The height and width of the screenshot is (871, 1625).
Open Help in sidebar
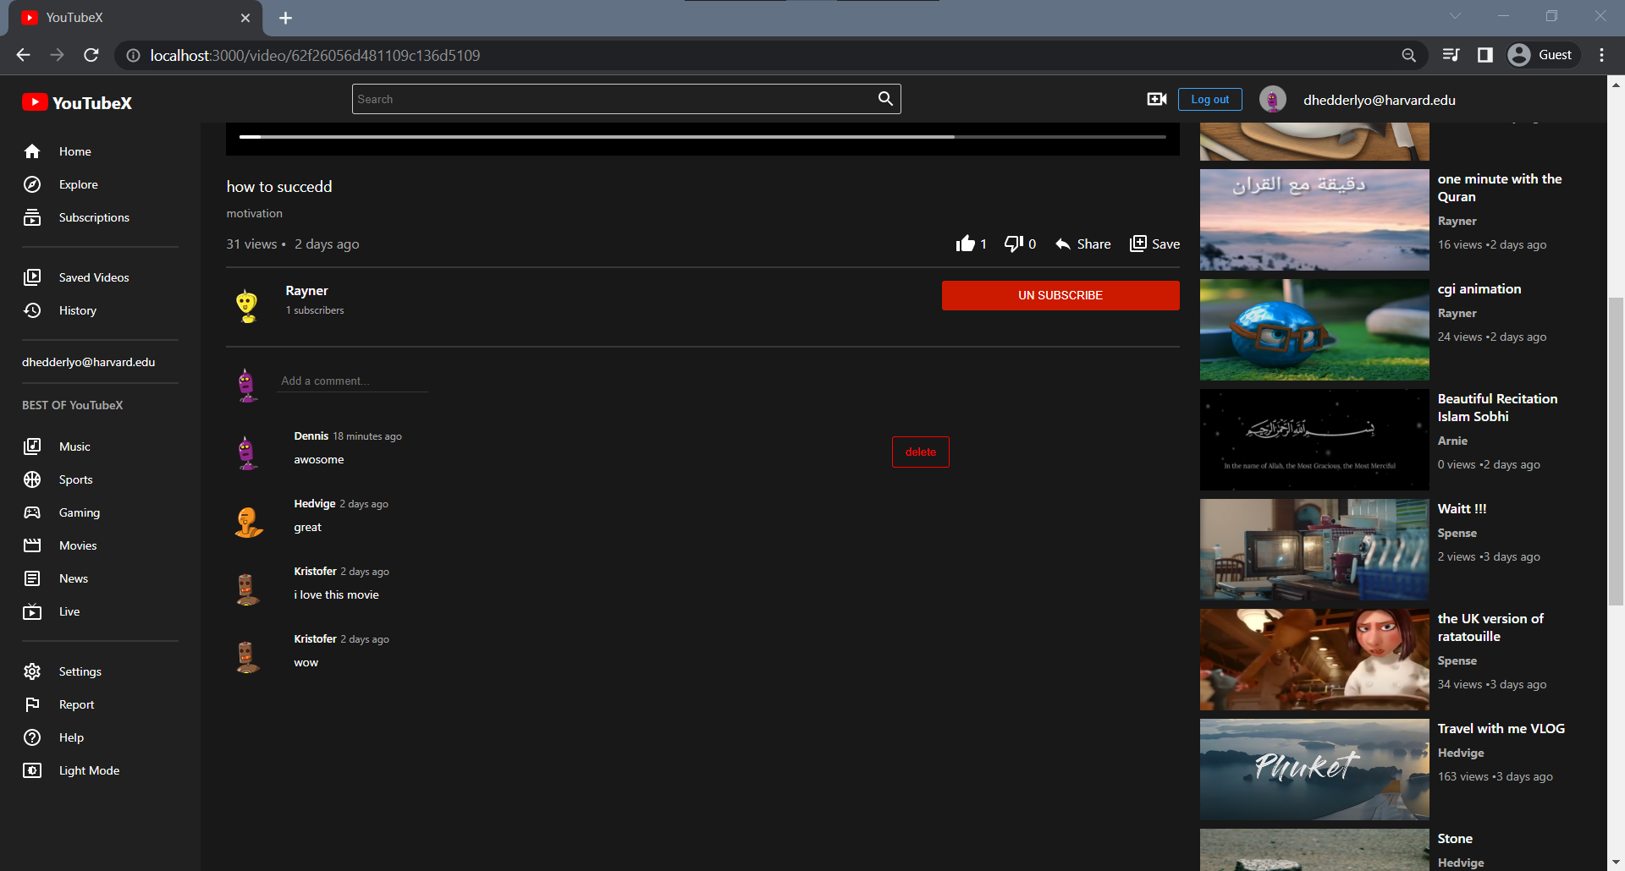(x=53, y=737)
